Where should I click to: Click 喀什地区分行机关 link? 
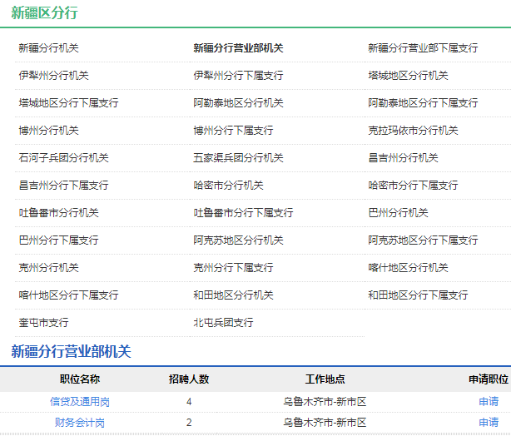click(x=408, y=268)
